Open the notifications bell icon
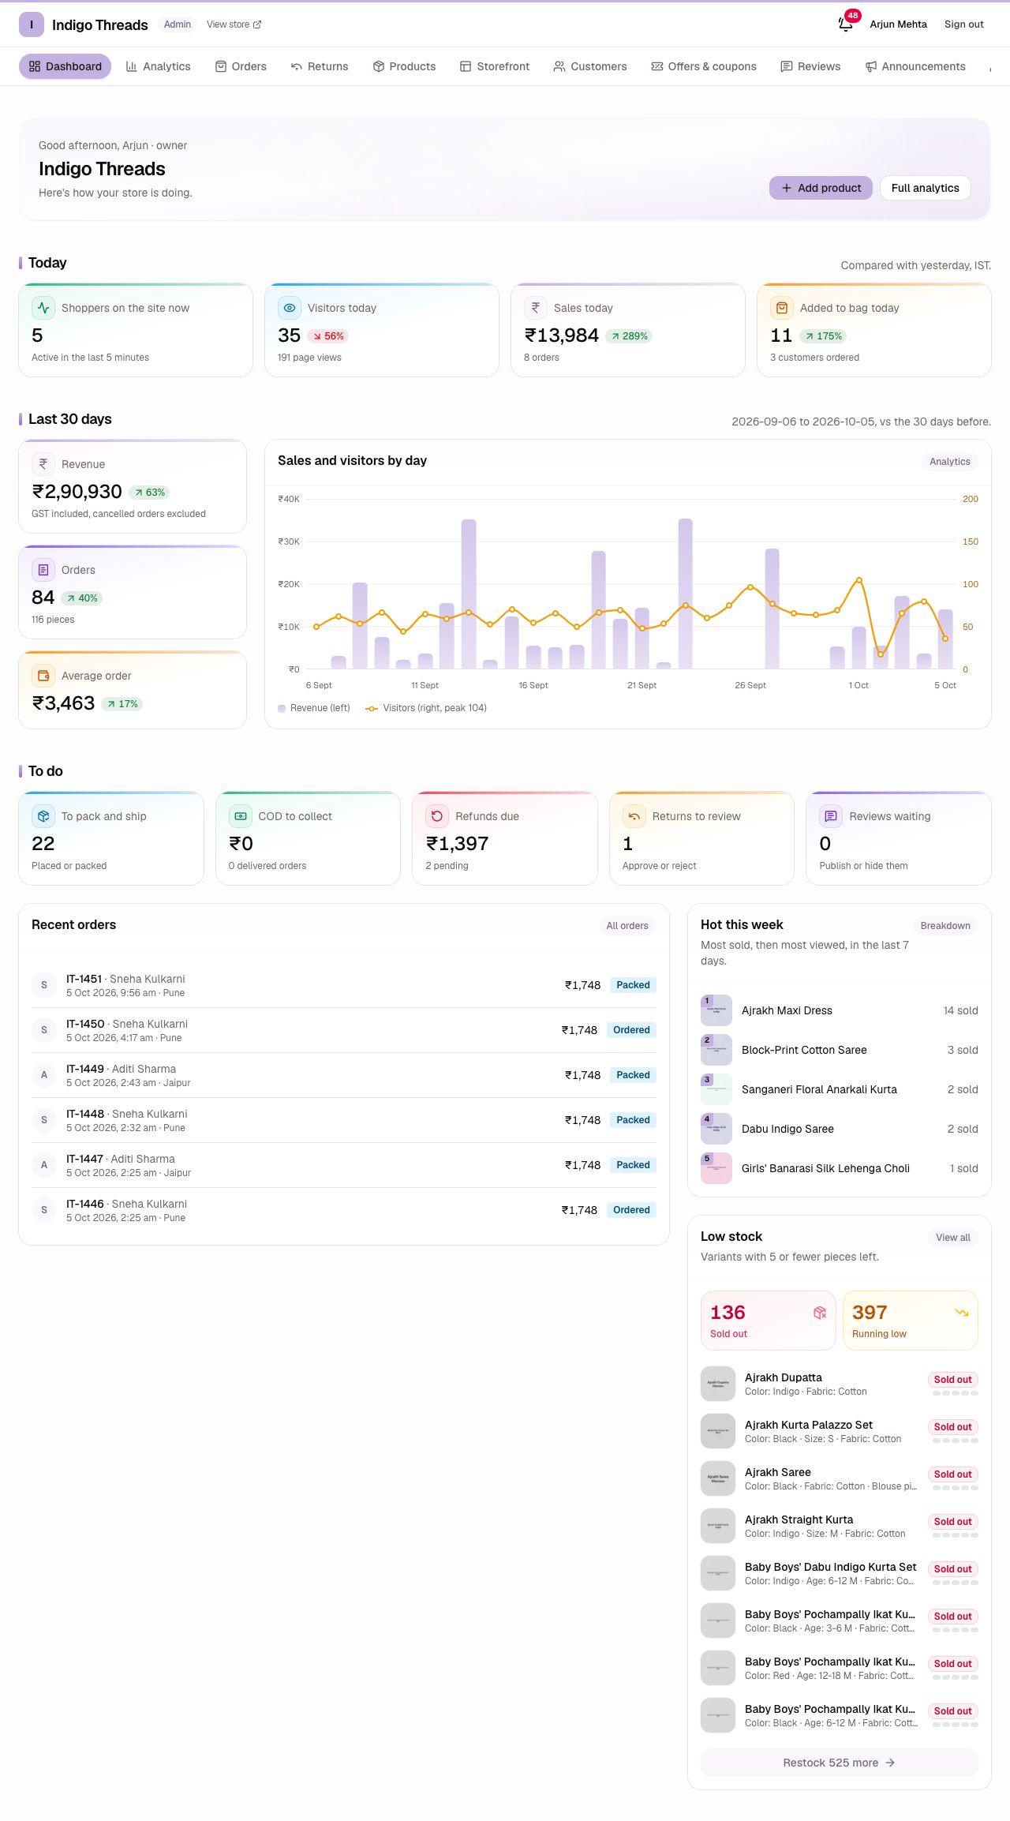 click(846, 24)
